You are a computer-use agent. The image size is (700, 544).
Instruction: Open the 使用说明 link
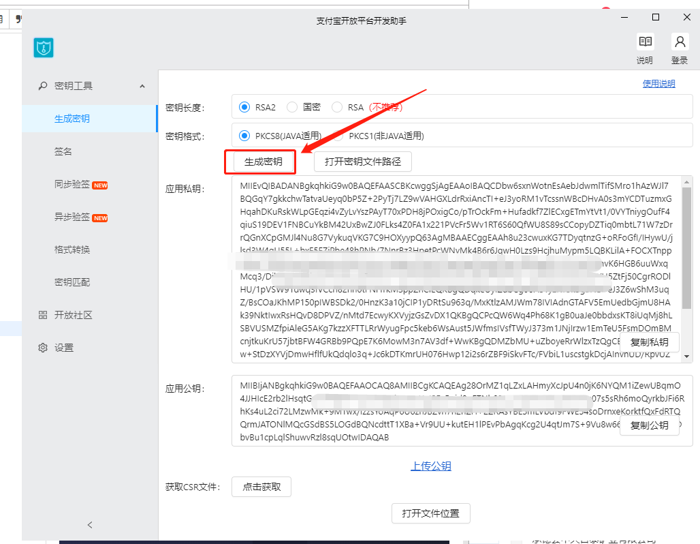(659, 84)
